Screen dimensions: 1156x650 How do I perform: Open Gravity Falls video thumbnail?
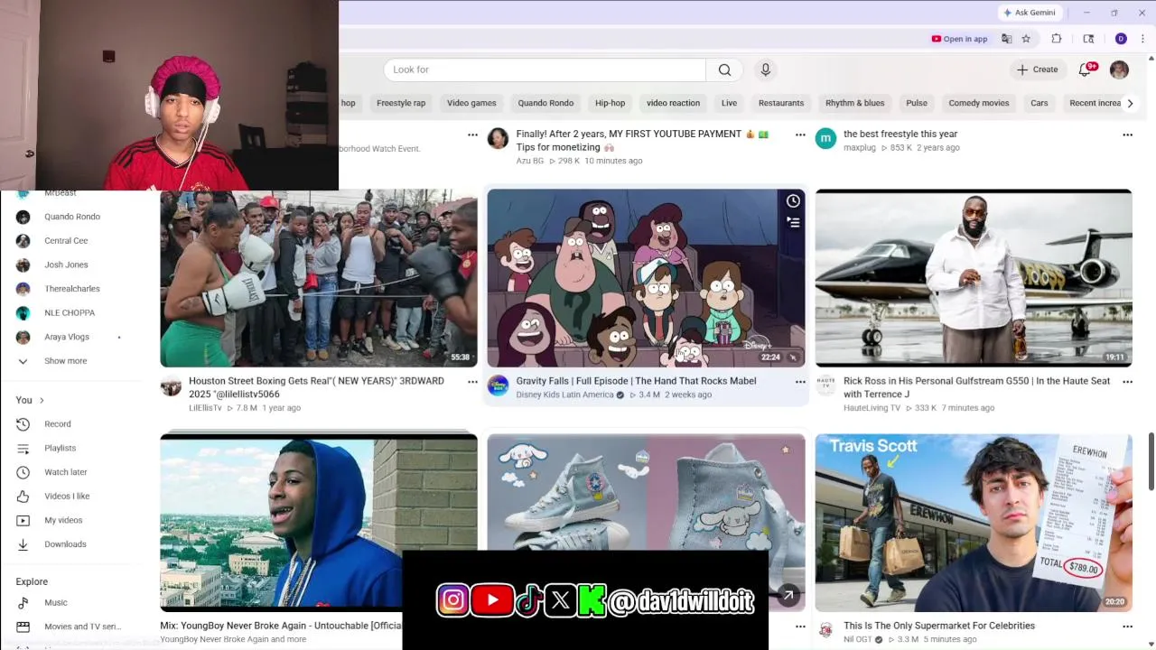(646, 278)
